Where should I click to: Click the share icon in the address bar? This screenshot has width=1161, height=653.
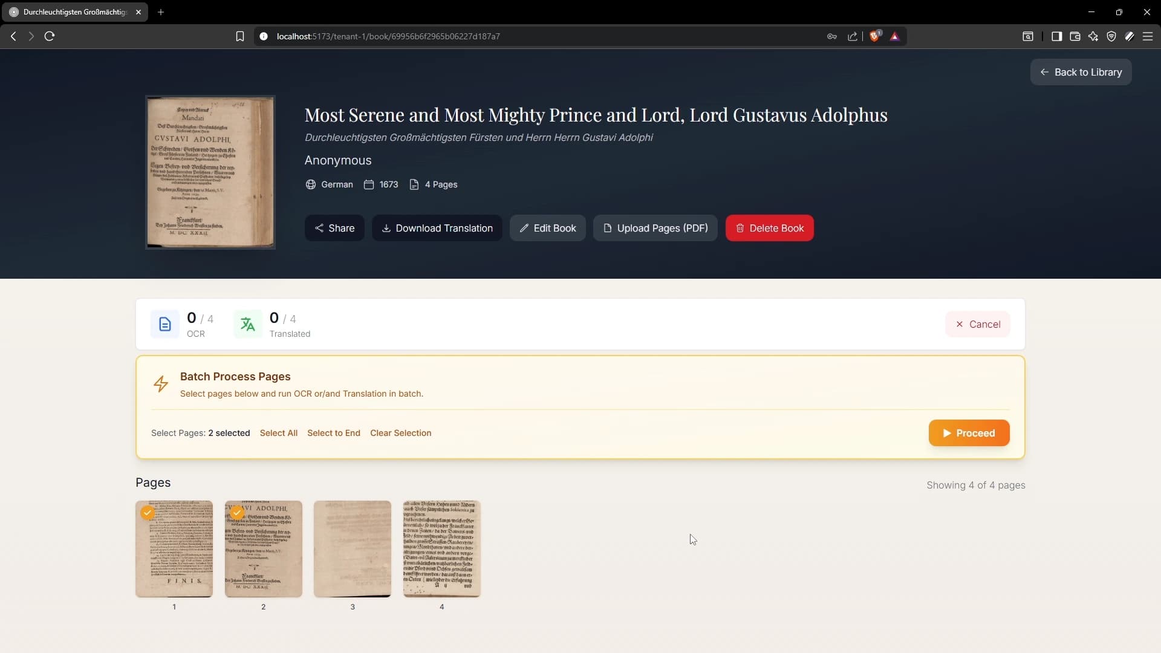coord(853,36)
